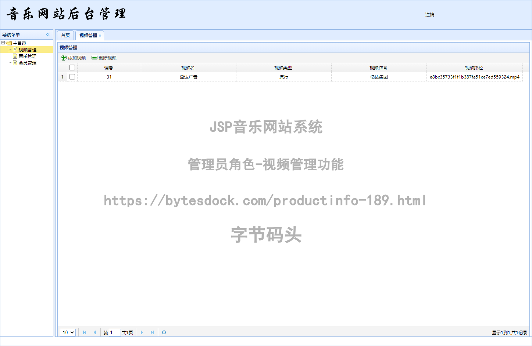The width and height of the screenshot is (532, 346).
Task: Click the document icon beside 会员管理
Action: tap(15, 63)
